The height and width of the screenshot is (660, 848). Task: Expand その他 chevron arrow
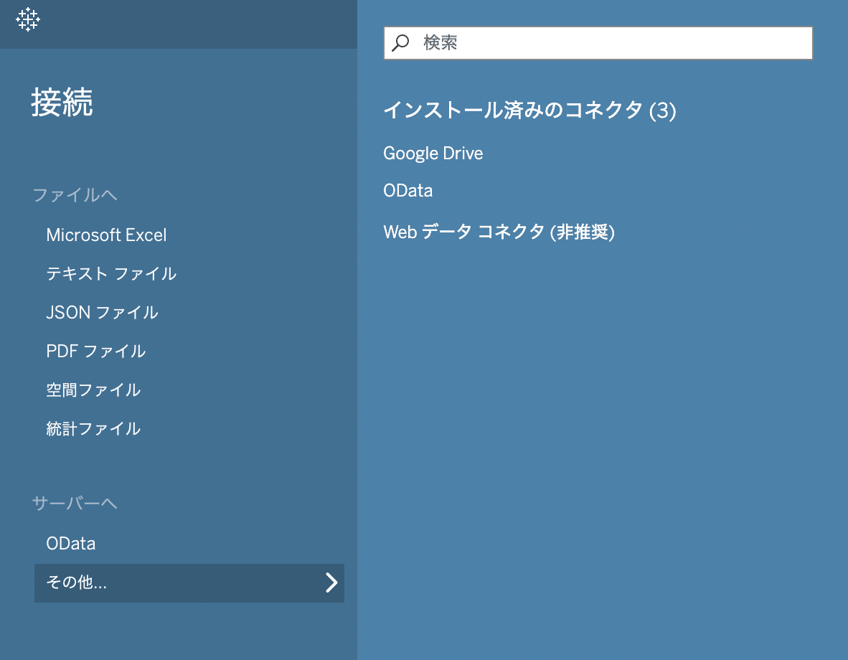tap(331, 583)
